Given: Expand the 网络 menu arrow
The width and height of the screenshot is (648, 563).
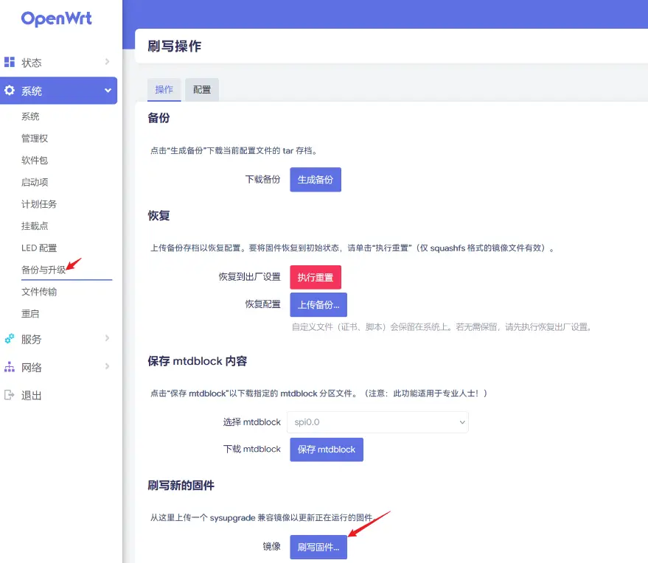Looking at the screenshot, I should point(107,367).
